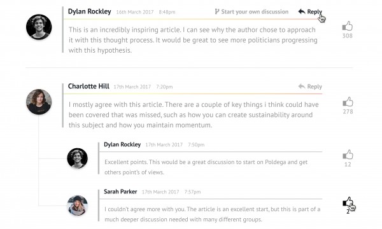The height and width of the screenshot is (229, 382).
Task: Click Sarah Parker's name
Action: point(120,191)
